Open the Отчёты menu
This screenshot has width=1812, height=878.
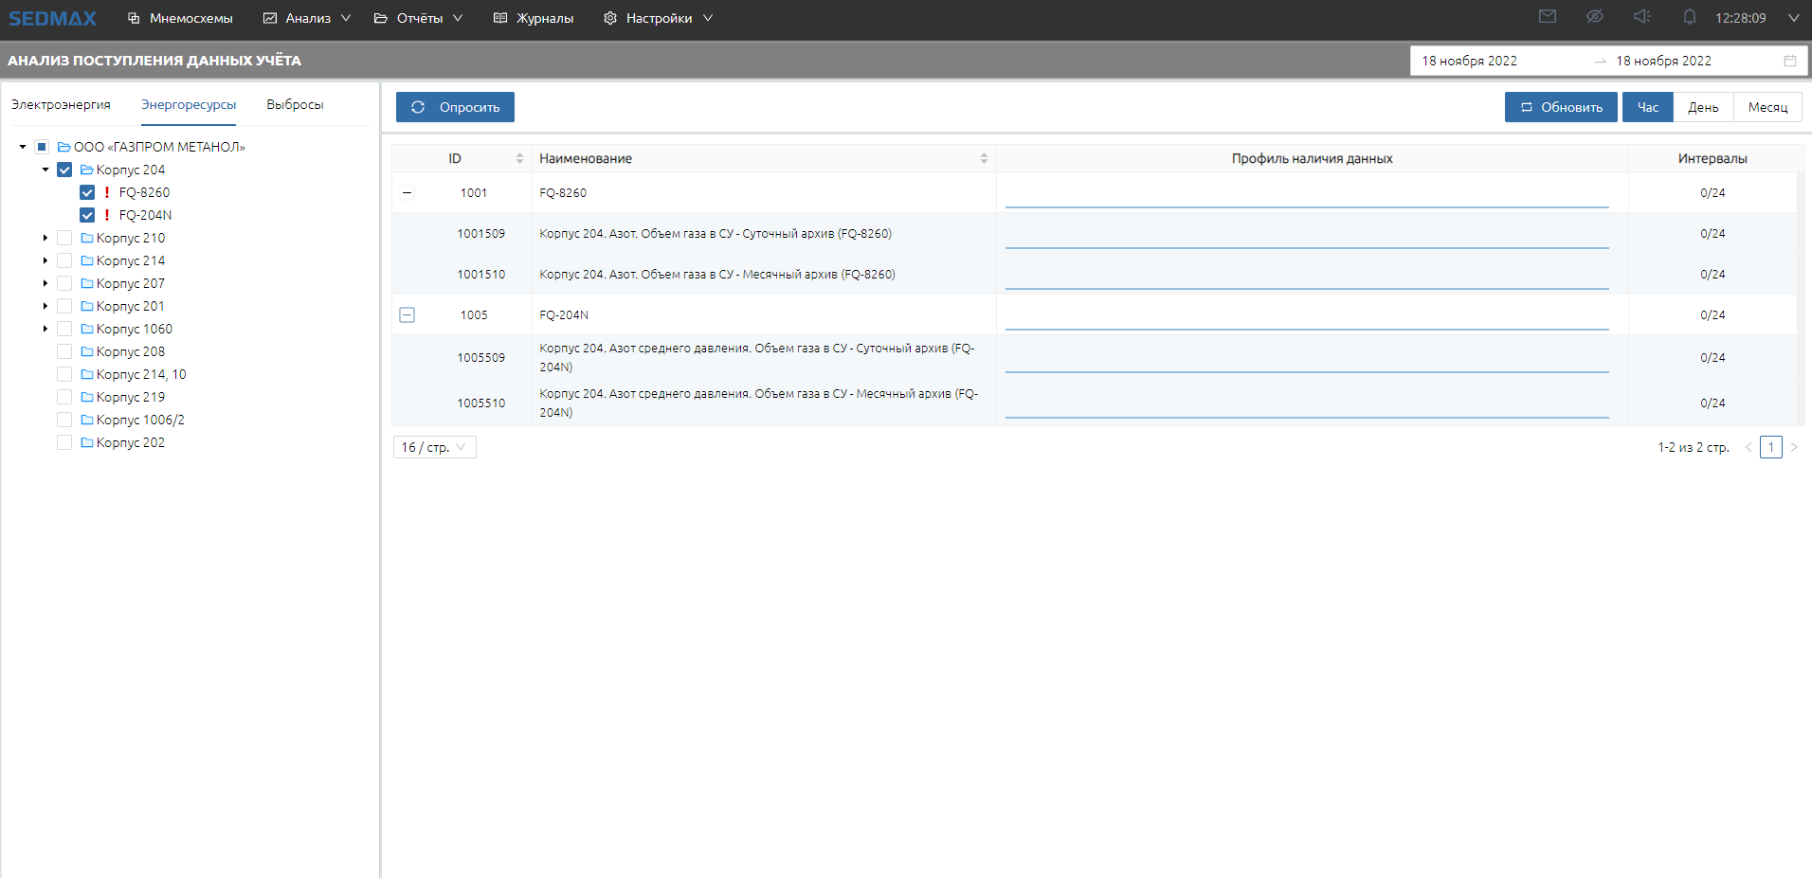click(x=419, y=18)
